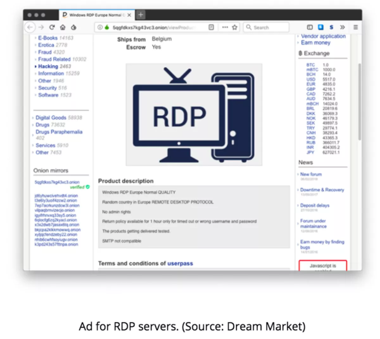Close the current tab
380x339 pixels.
[129, 15]
